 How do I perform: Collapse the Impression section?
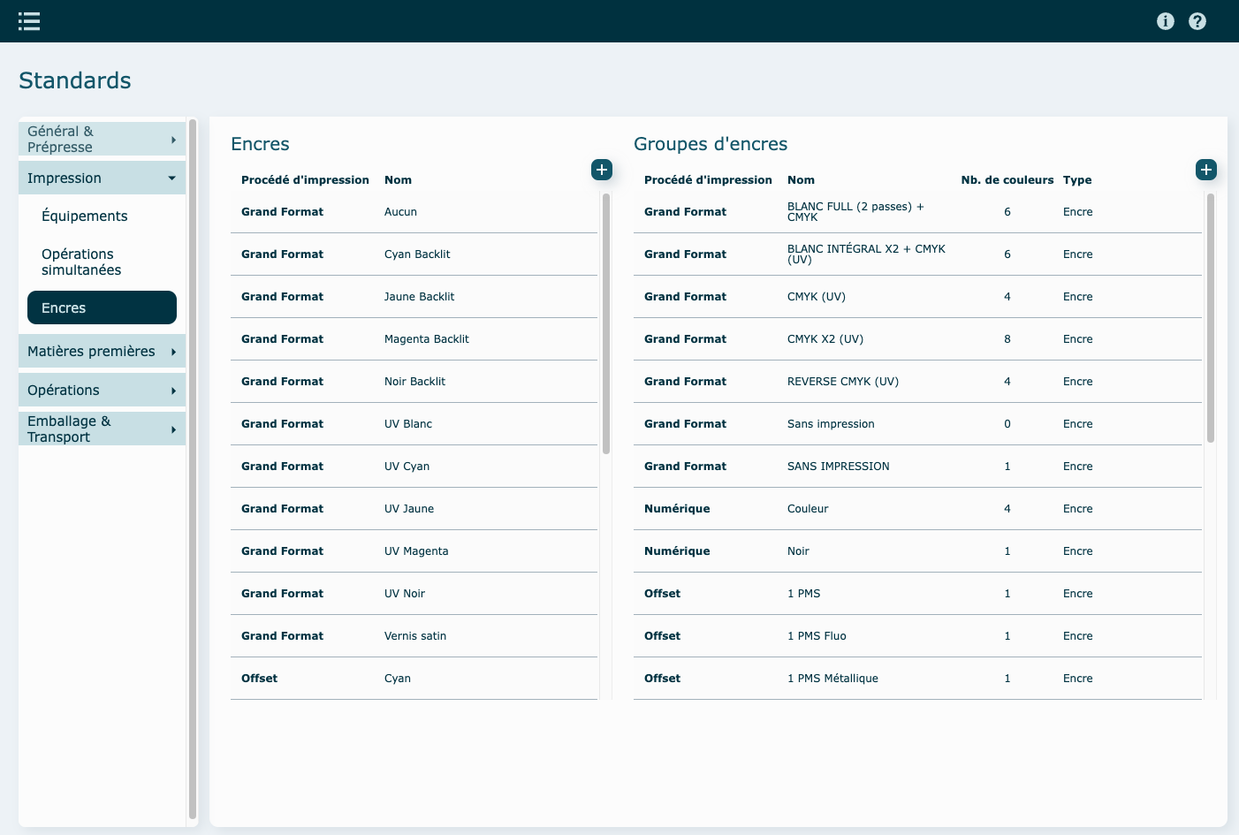click(102, 178)
